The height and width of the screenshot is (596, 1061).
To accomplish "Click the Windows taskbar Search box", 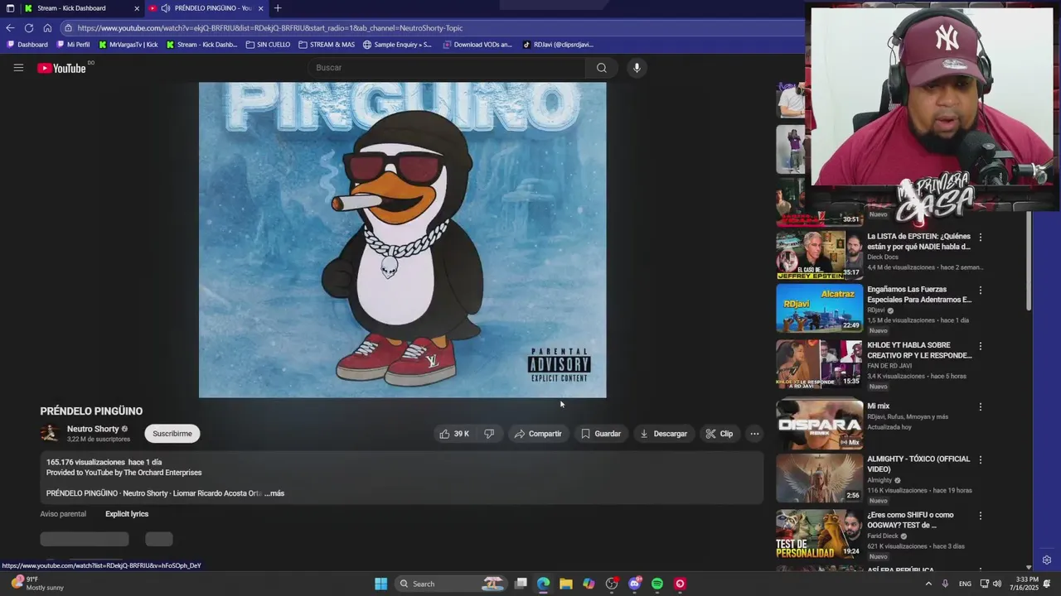I will (x=452, y=584).
